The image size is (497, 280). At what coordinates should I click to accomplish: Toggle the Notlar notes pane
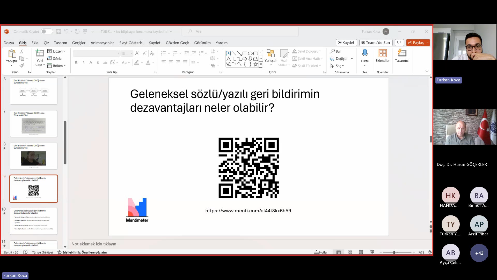tap(321, 252)
